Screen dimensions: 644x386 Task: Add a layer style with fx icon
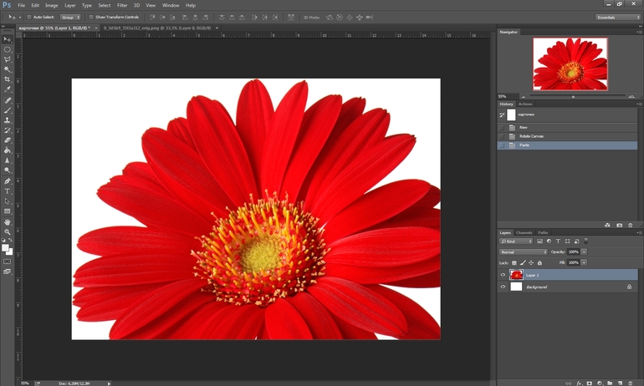(x=578, y=383)
